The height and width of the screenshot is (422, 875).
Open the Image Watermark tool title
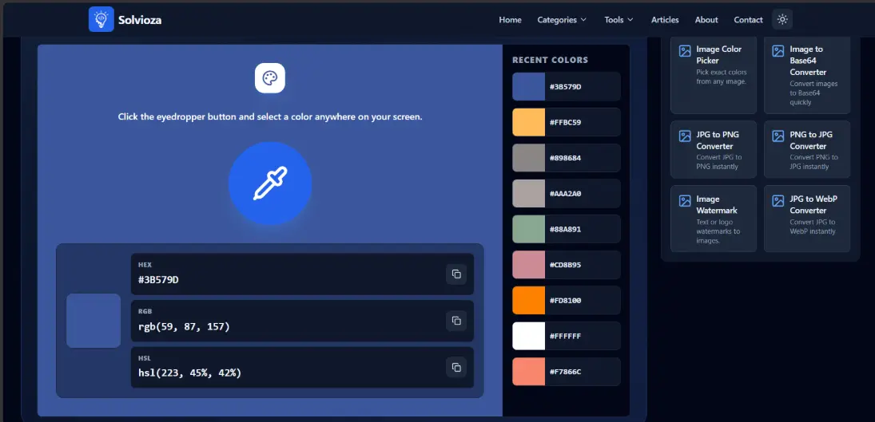(717, 205)
